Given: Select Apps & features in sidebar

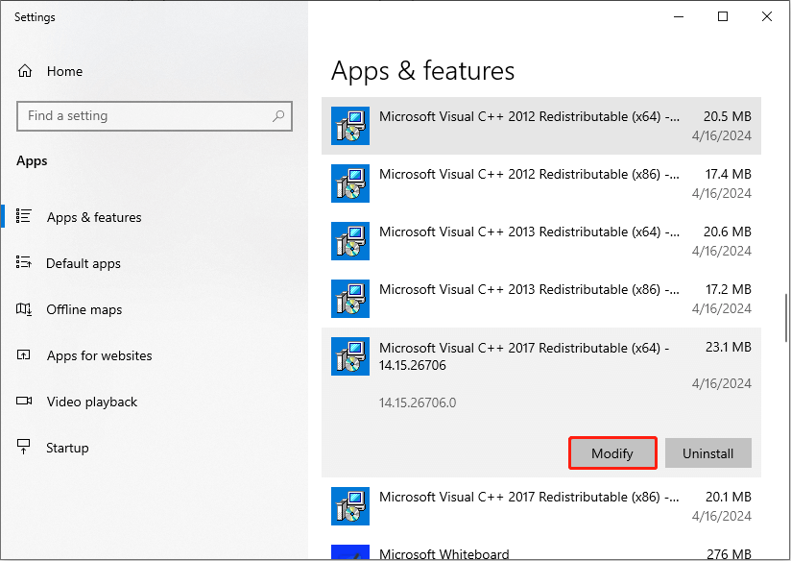Looking at the screenshot, I should 155,217.
